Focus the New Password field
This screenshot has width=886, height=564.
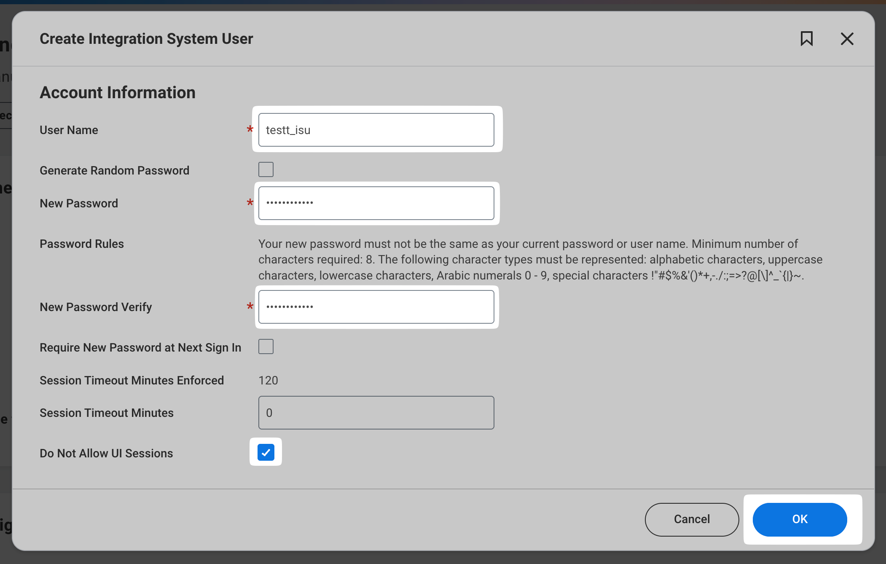point(376,203)
